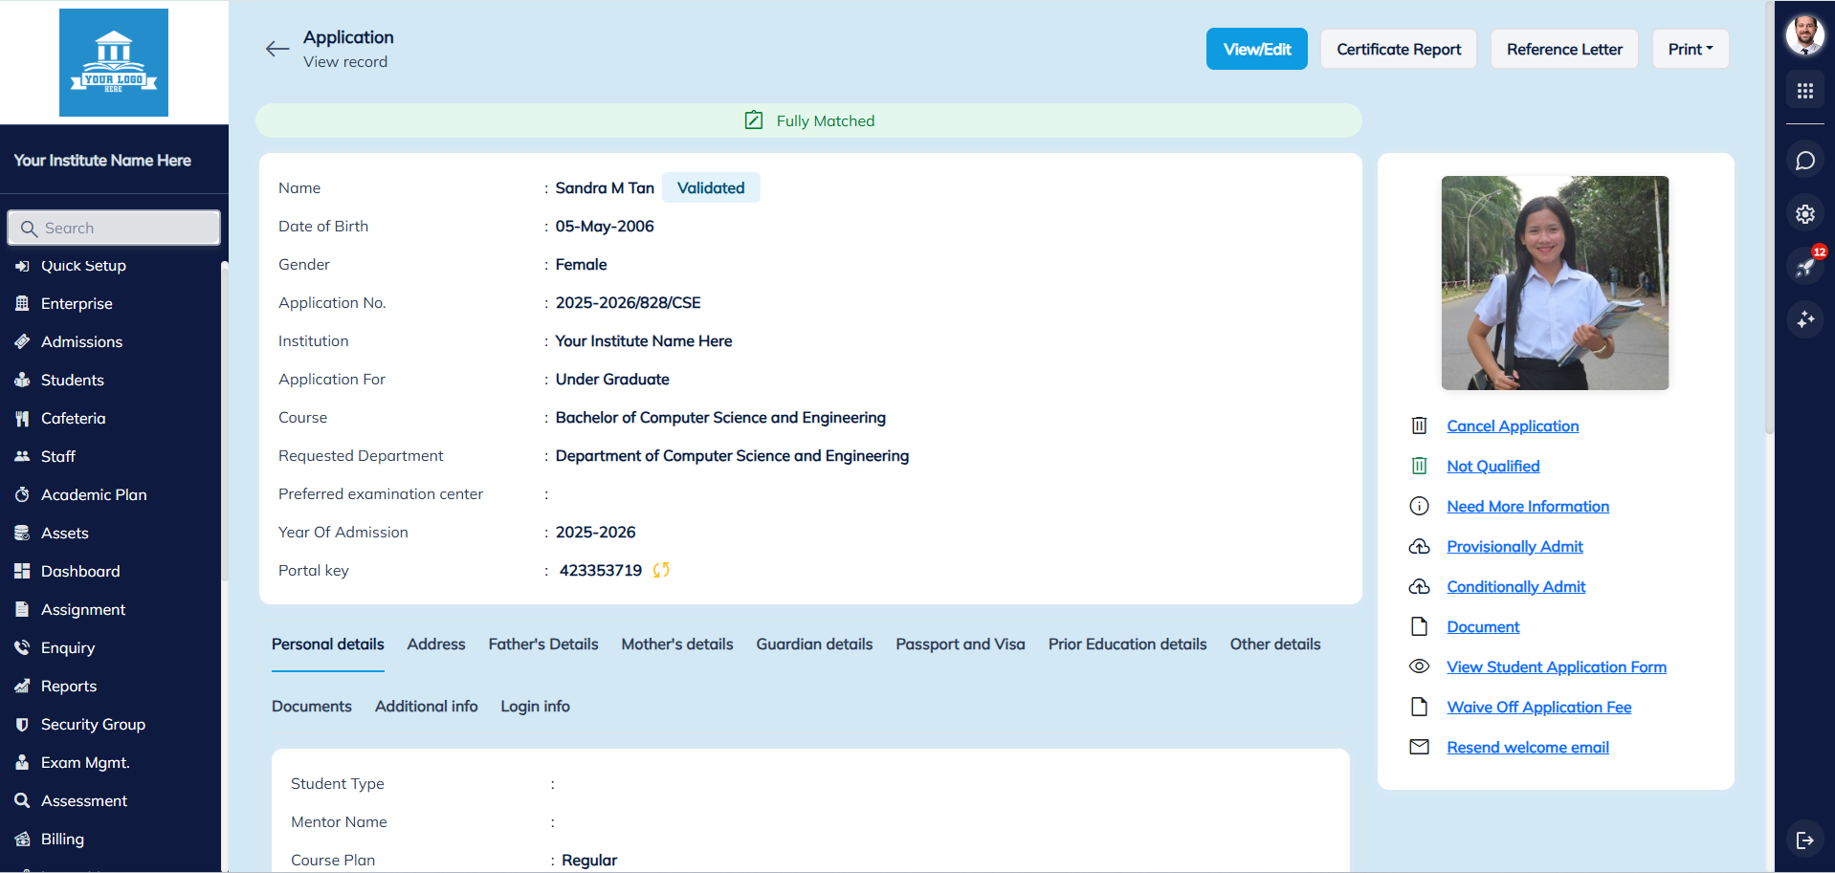Viewport: 1835px width, 873px height.
Task: Open the Print dropdown
Action: 1689,49
